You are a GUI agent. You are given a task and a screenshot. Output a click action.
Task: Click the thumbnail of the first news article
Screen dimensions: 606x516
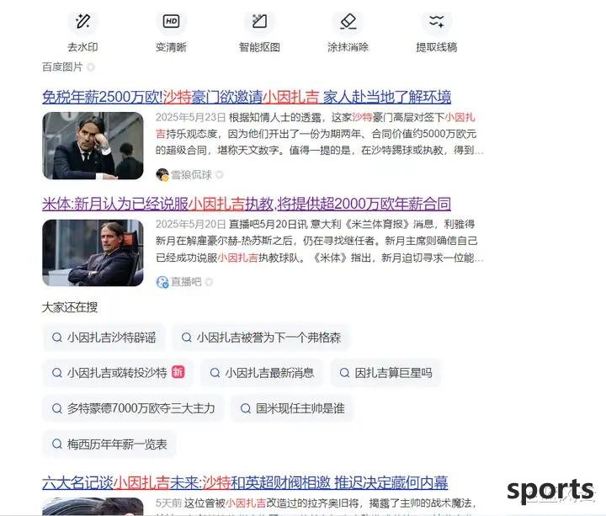click(93, 146)
